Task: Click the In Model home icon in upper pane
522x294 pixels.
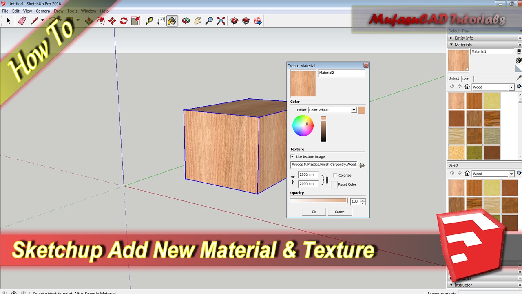Action: point(467,87)
